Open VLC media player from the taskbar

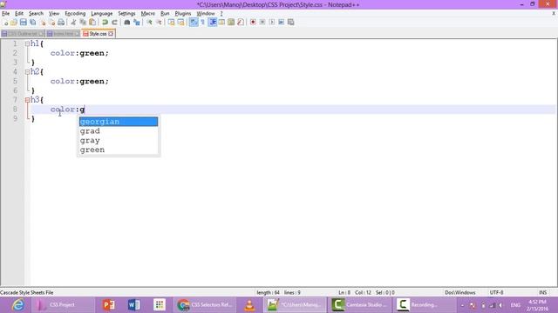(250, 305)
